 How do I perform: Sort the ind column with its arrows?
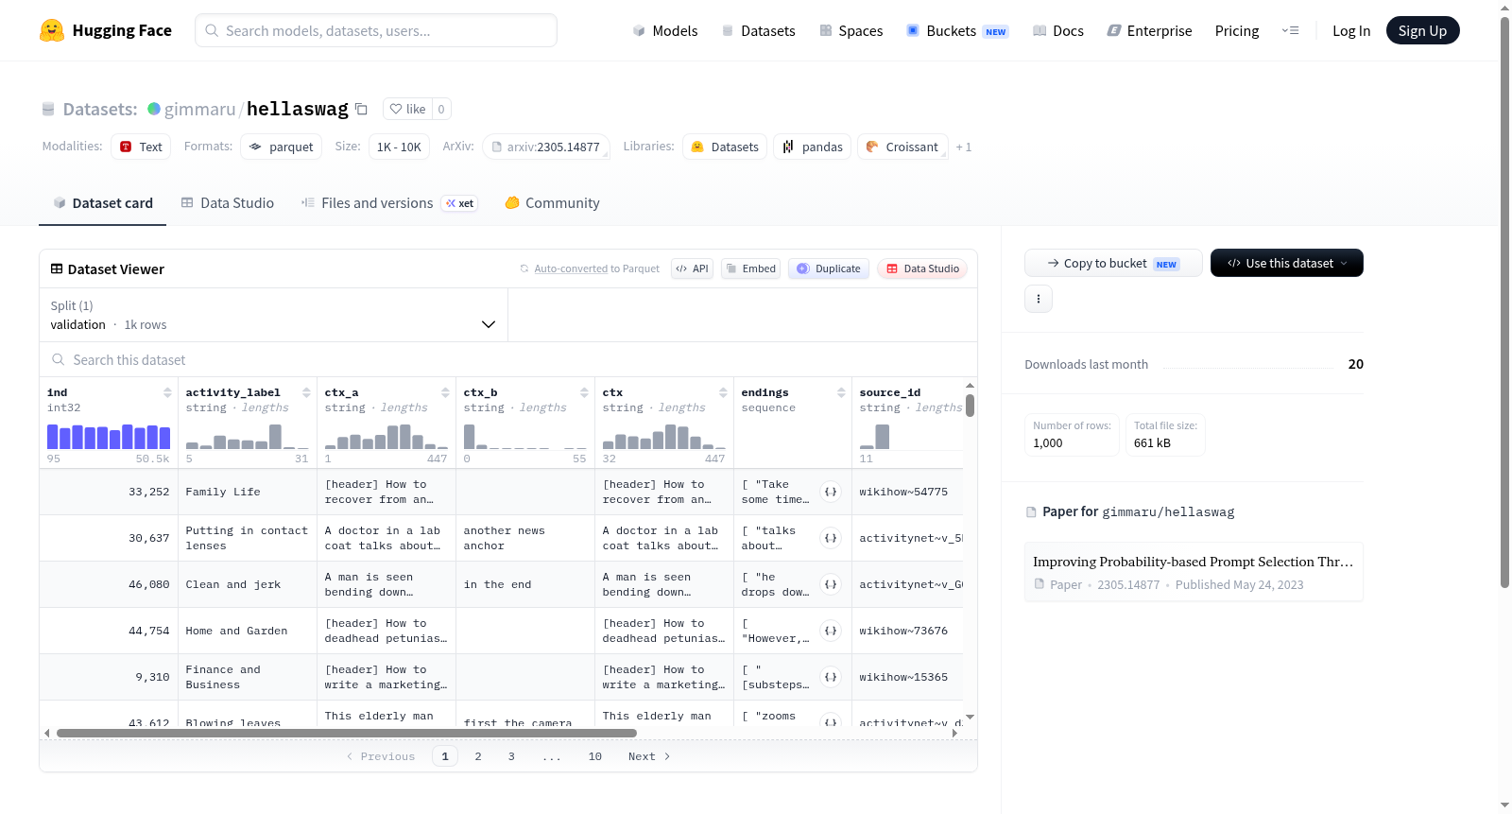point(167,392)
